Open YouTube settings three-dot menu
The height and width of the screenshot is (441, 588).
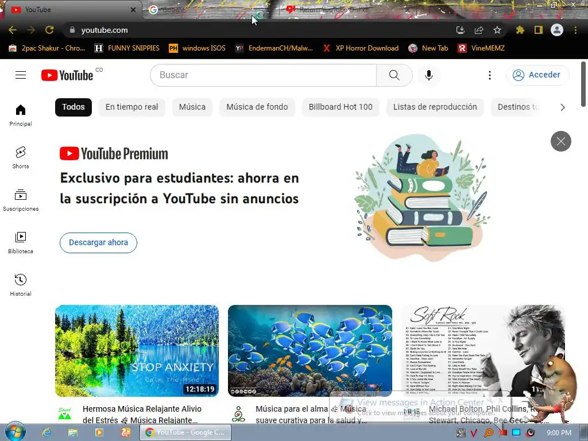point(489,75)
